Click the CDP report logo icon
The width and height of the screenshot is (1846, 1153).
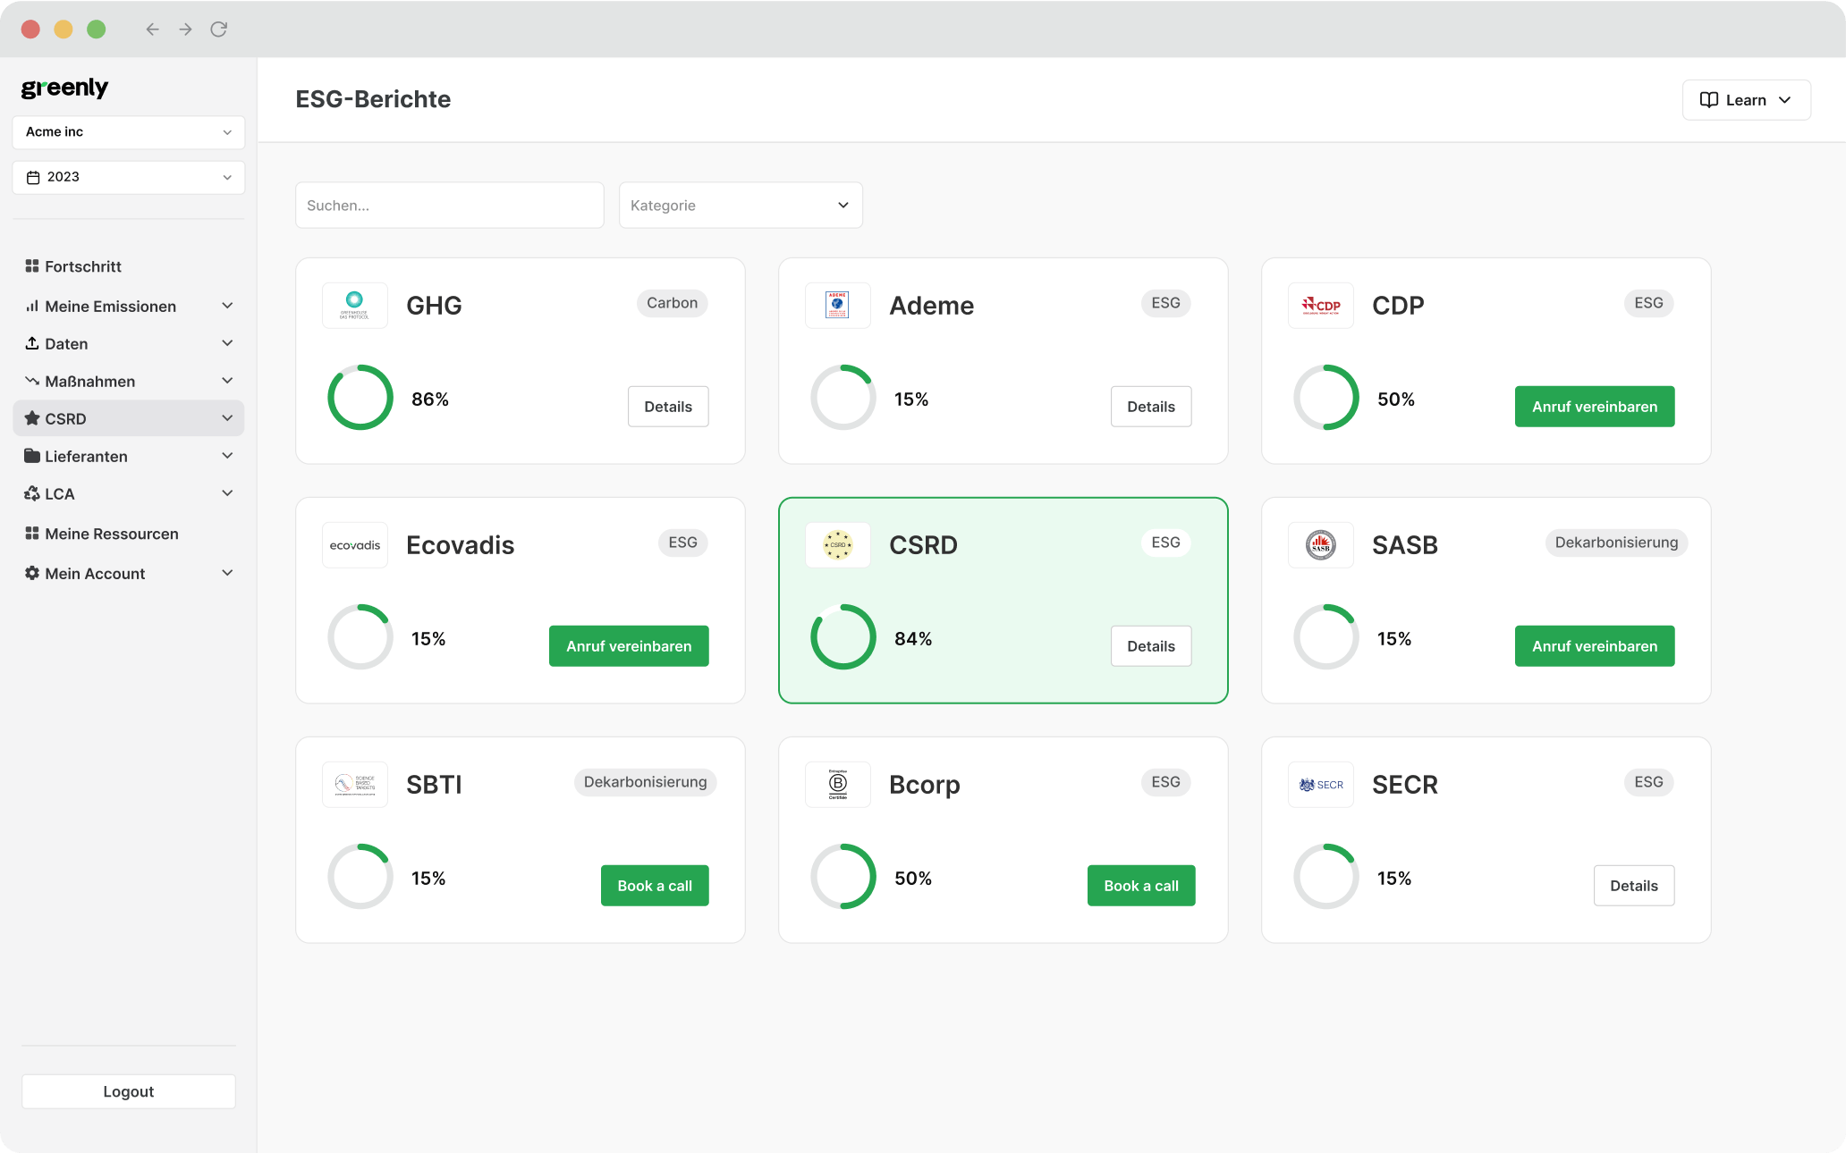[1320, 304]
